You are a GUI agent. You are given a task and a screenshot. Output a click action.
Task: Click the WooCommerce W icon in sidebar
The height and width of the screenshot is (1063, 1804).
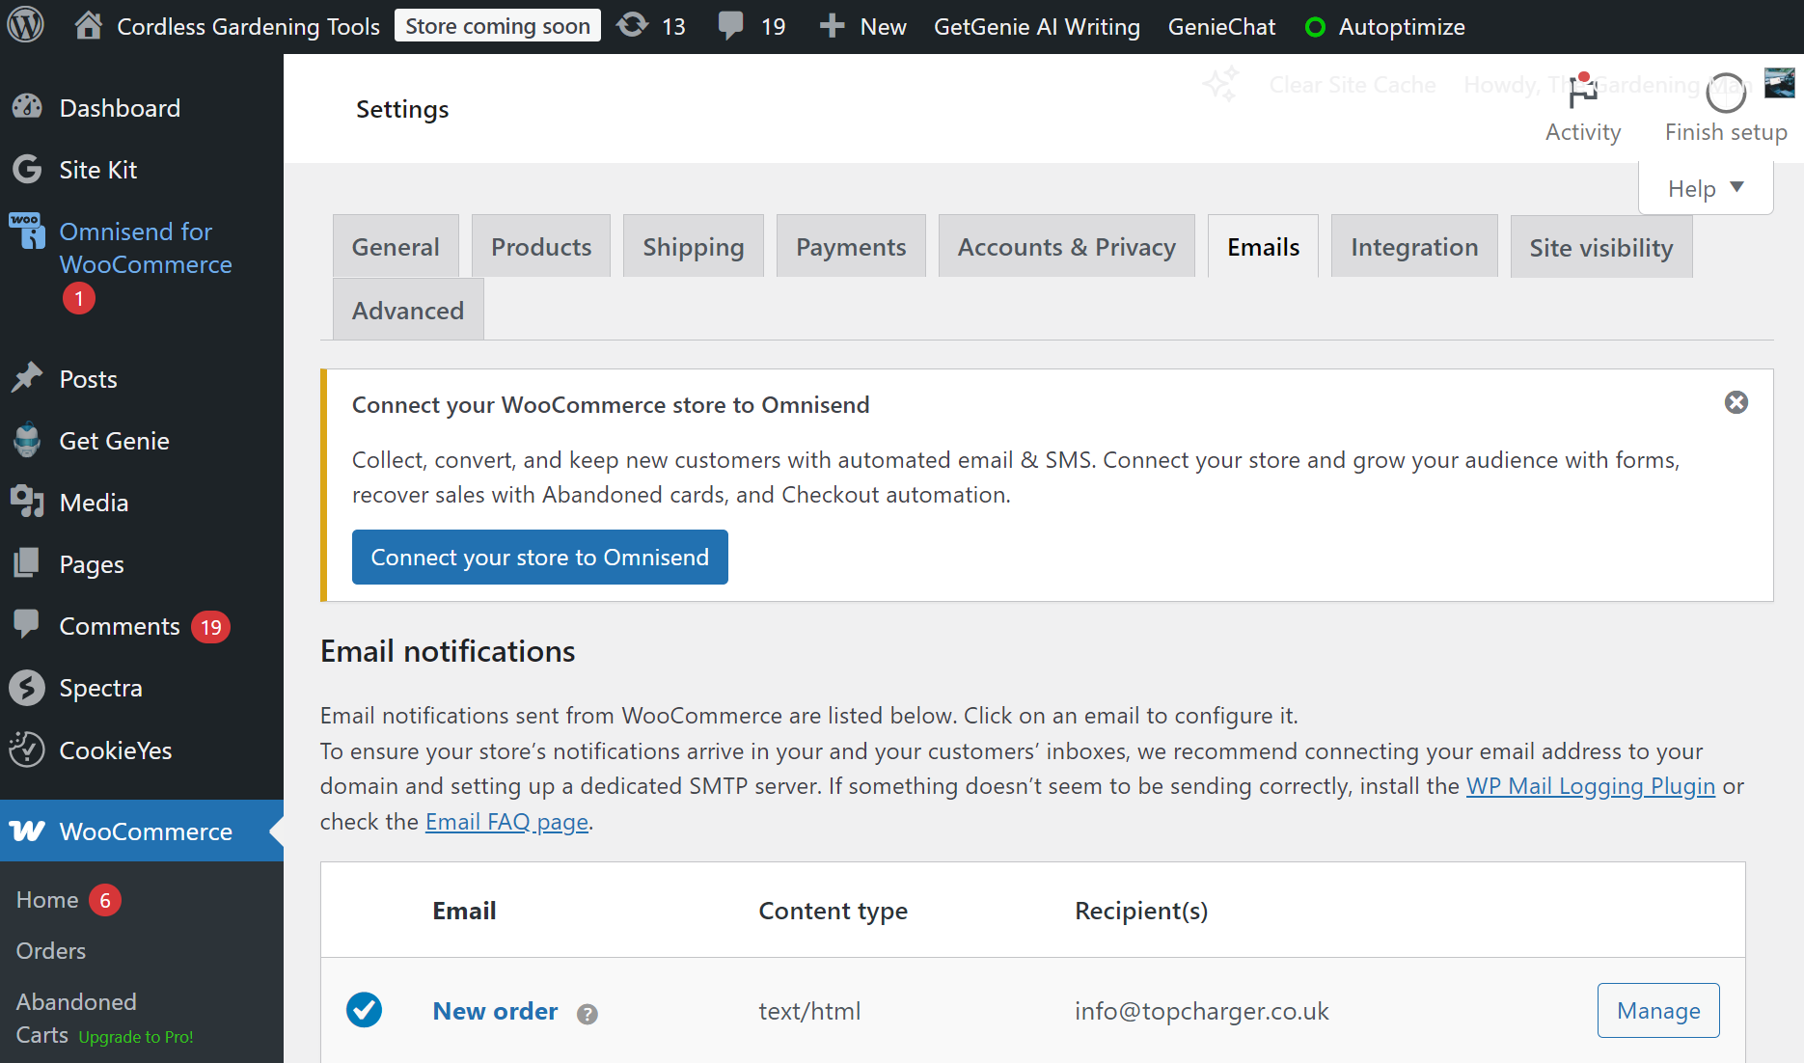[27, 831]
